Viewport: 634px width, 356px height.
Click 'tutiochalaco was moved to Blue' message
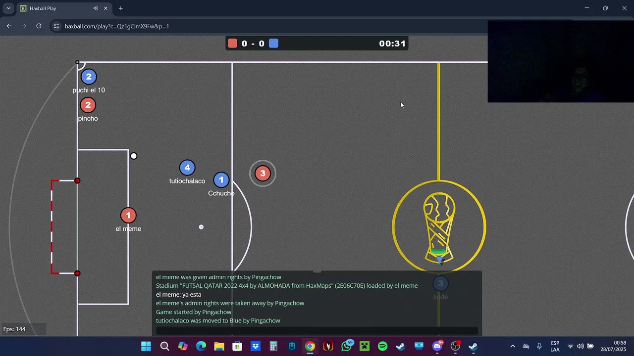tap(218, 320)
